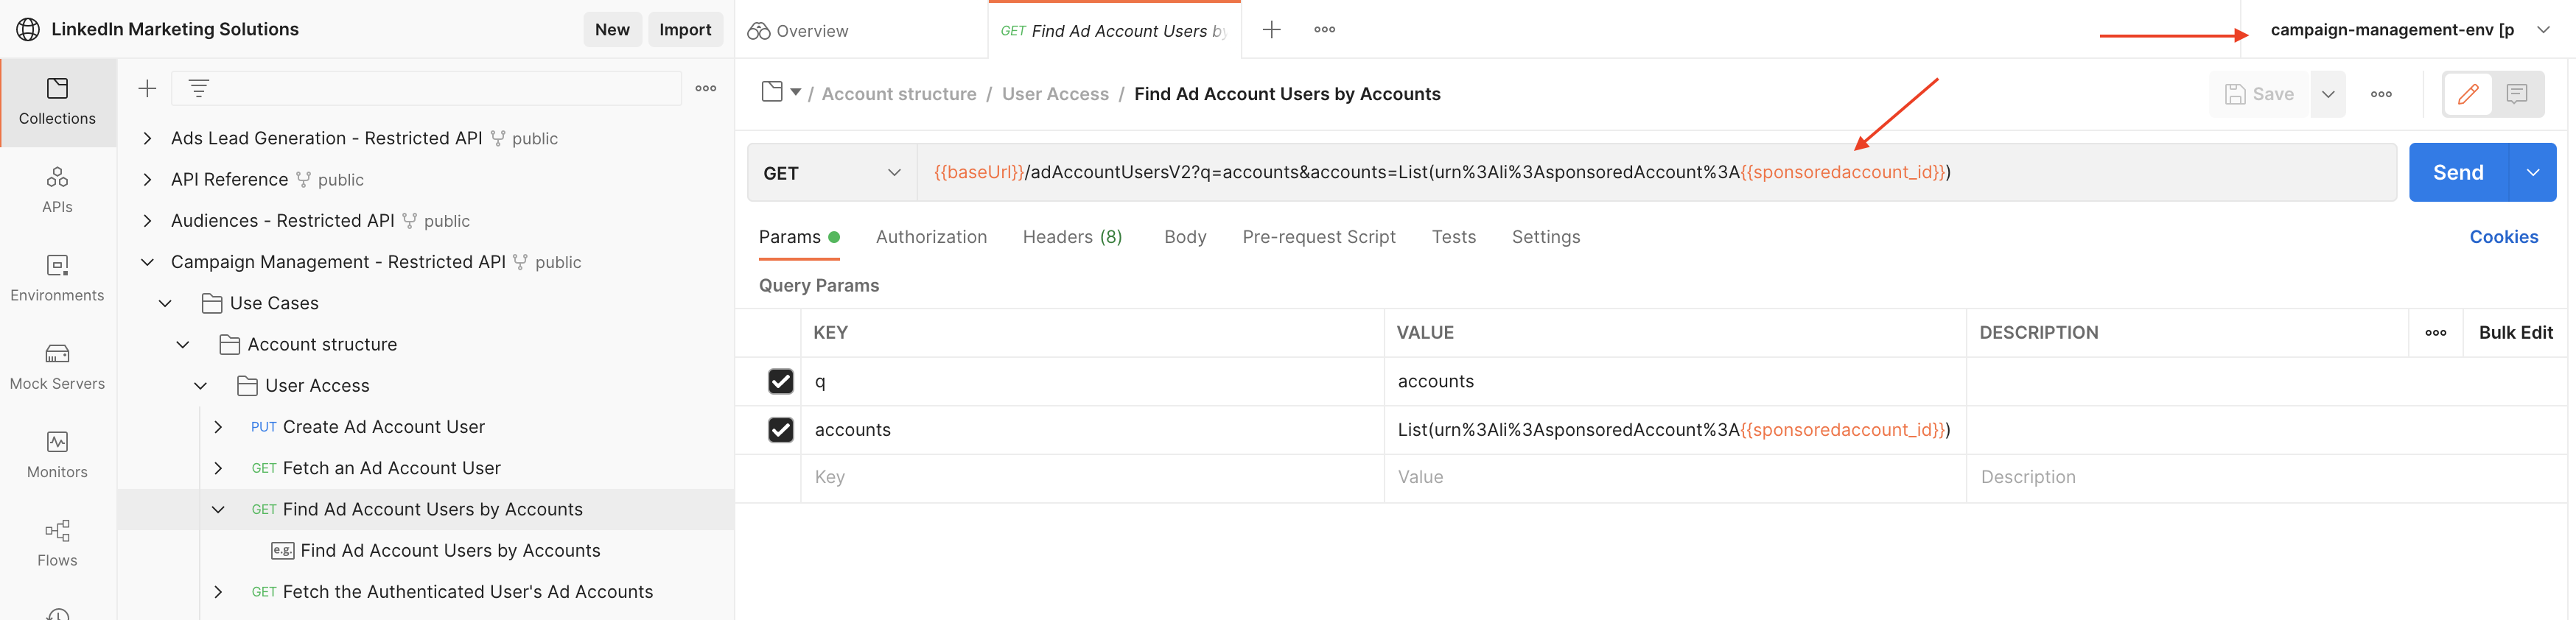Click the User Access folder icon

pyautogui.click(x=247, y=385)
